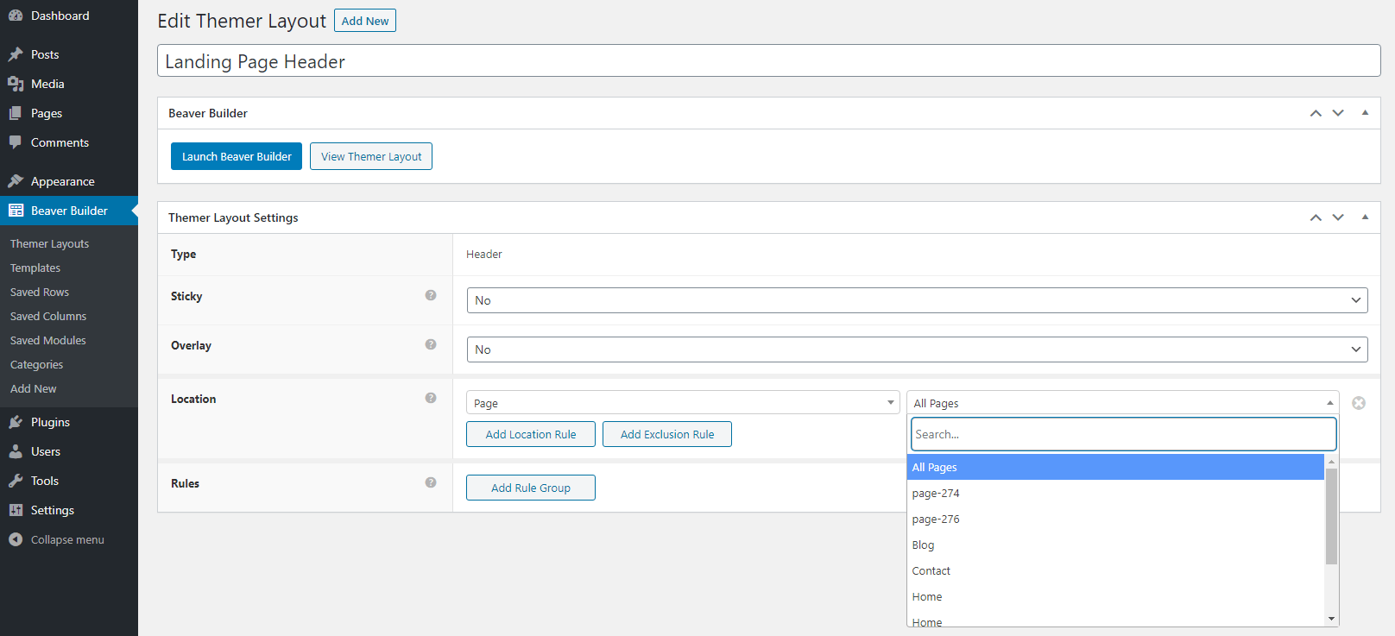1395x636 pixels.
Task: Open Saved Modules submenu link
Action: point(48,341)
